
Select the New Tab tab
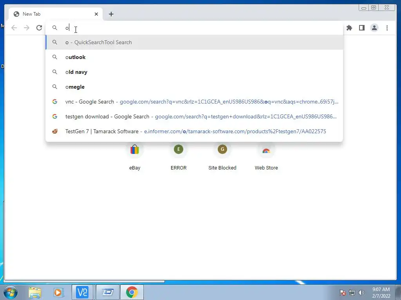click(x=56, y=14)
